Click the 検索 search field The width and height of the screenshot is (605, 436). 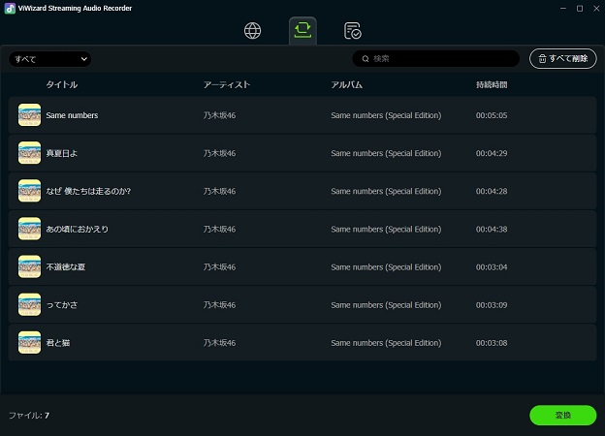(x=436, y=58)
